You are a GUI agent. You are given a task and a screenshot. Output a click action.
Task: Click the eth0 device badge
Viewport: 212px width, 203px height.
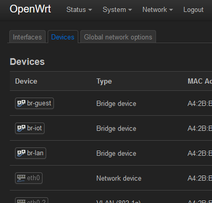point(29,178)
